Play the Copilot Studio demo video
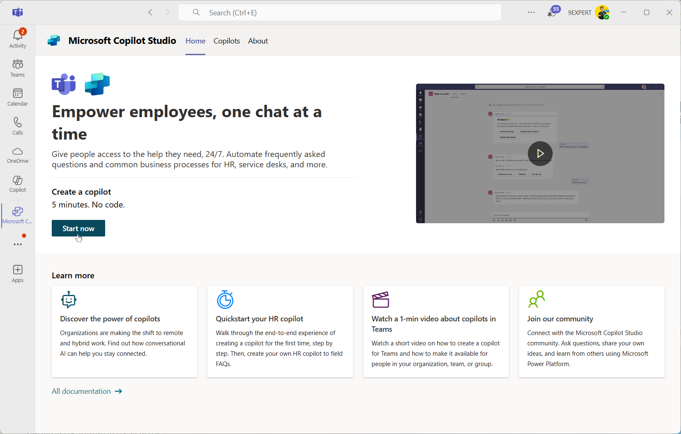The image size is (681, 434). [540, 154]
